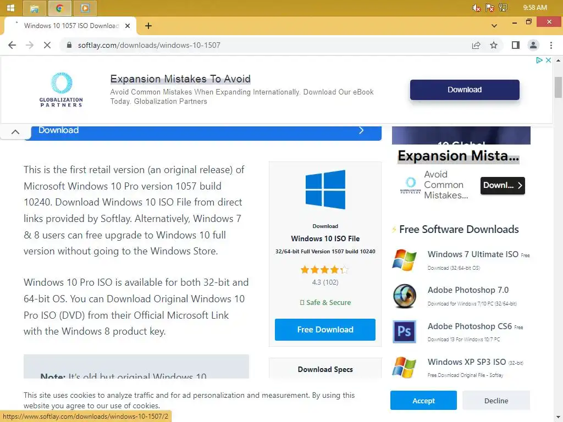The height and width of the screenshot is (422, 563).
Task: Click the Safe & Secure label
Action: pyautogui.click(x=325, y=303)
